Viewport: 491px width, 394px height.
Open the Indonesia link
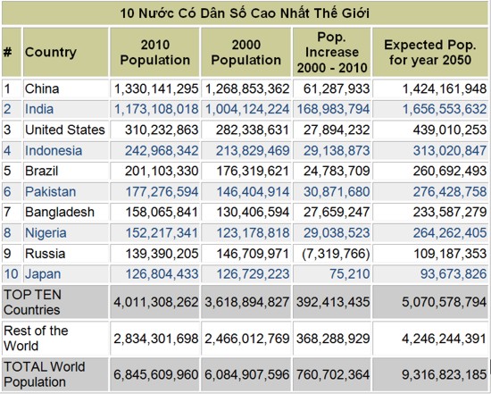pyautogui.click(x=54, y=150)
